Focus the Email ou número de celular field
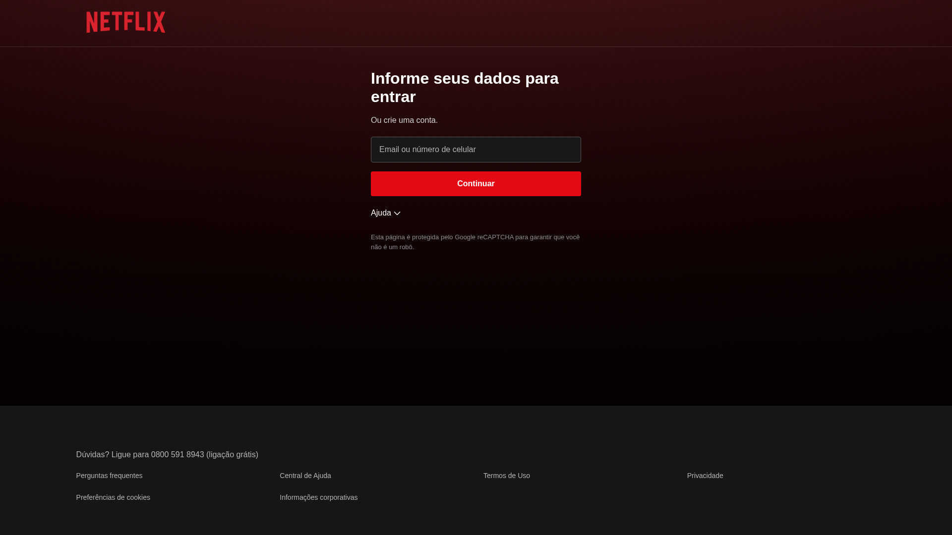Image resolution: width=952 pixels, height=535 pixels. click(x=476, y=150)
